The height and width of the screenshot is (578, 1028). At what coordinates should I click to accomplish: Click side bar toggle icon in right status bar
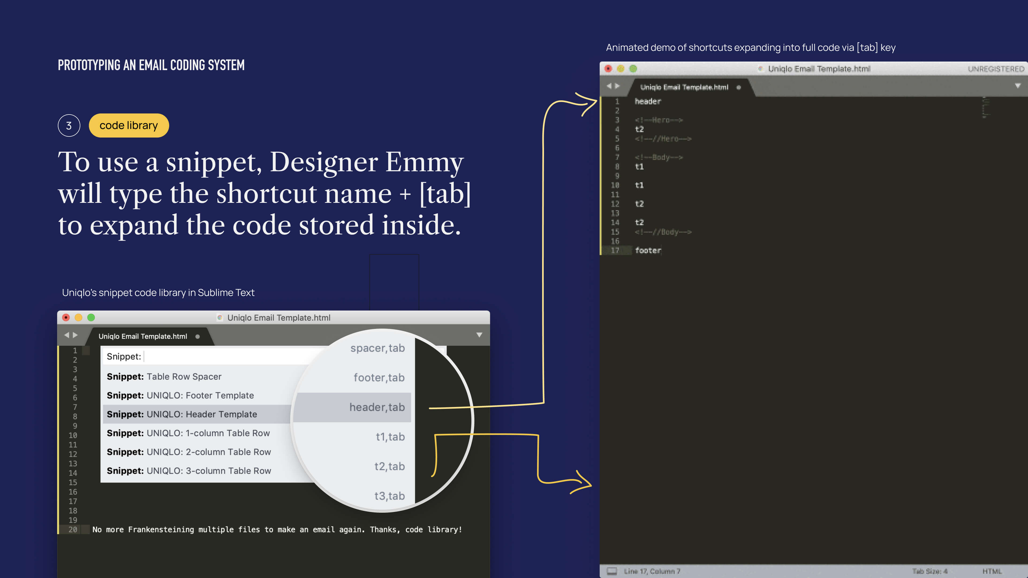(612, 571)
